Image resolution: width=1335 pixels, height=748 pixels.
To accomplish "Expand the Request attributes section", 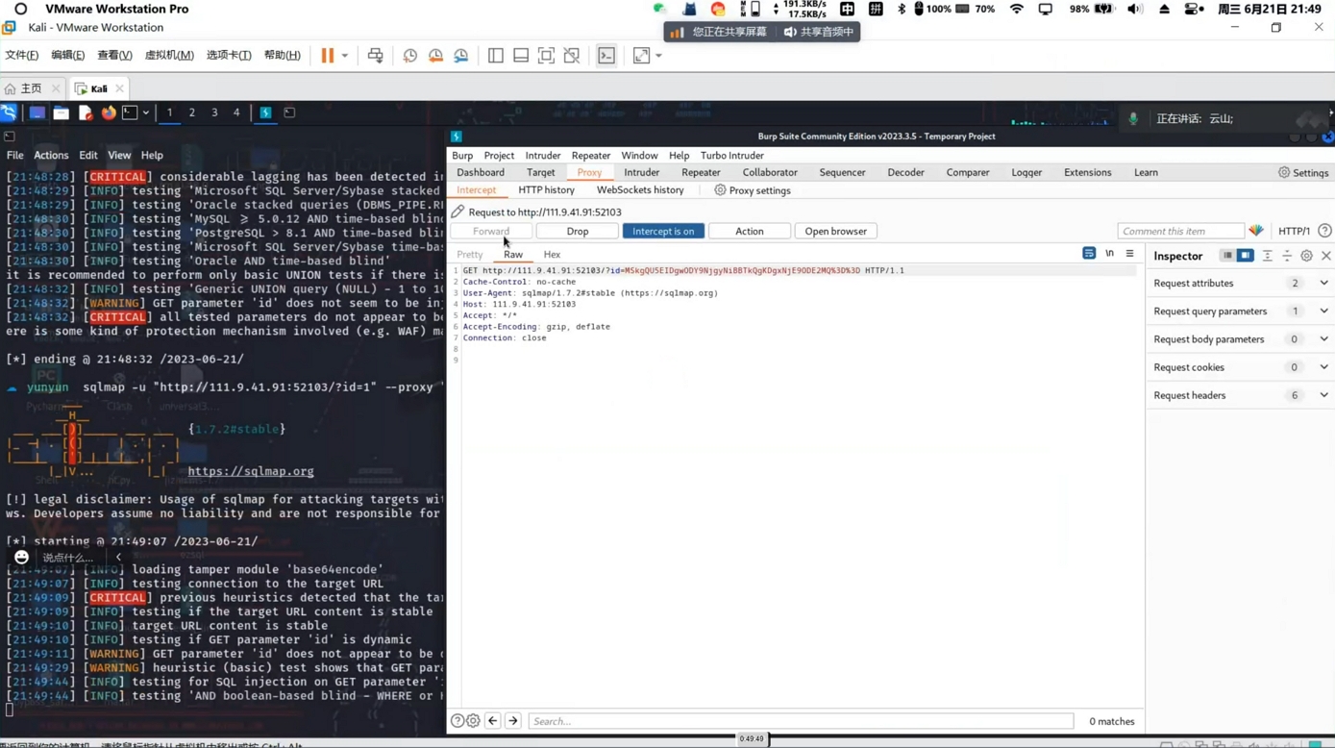I will coord(1240,284).
